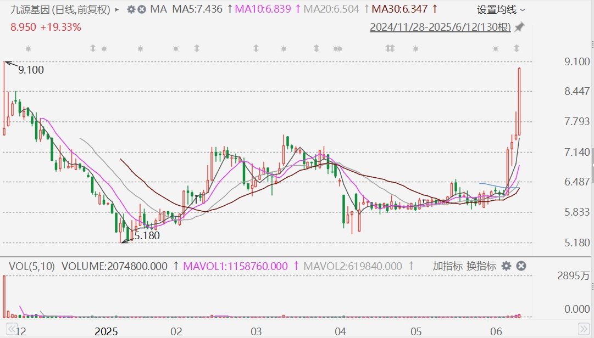Click 加指标 to add an indicator
Screen dimensions: 594x338
[x=448, y=266]
